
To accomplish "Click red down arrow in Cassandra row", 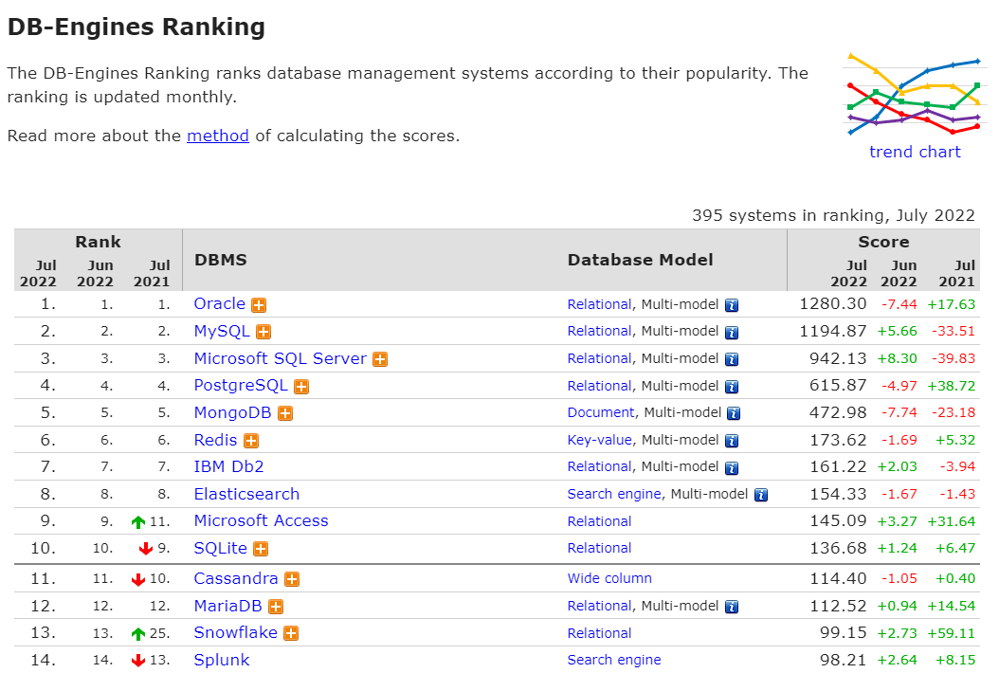I will click(x=138, y=579).
